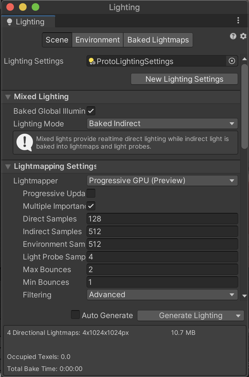Open the panel options kebab menu
Viewport: 249px width, 377px height.
[238, 20]
